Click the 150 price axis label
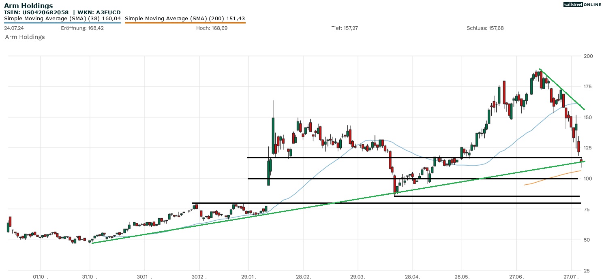Image resolution: width=604 pixels, height=279 pixels. click(588, 117)
